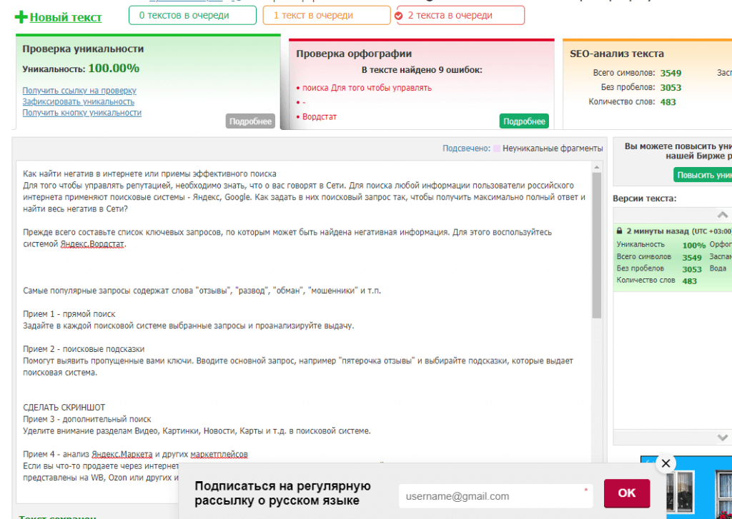The image size is (732, 519).
Task: Expand versions list with the down chevron
Action: pyautogui.click(x=722, y=437)
